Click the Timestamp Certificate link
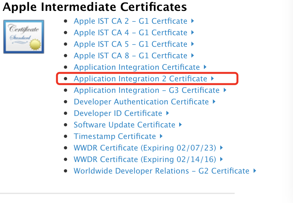The width and height of the screenshot is (293, 203). point(115,136)
